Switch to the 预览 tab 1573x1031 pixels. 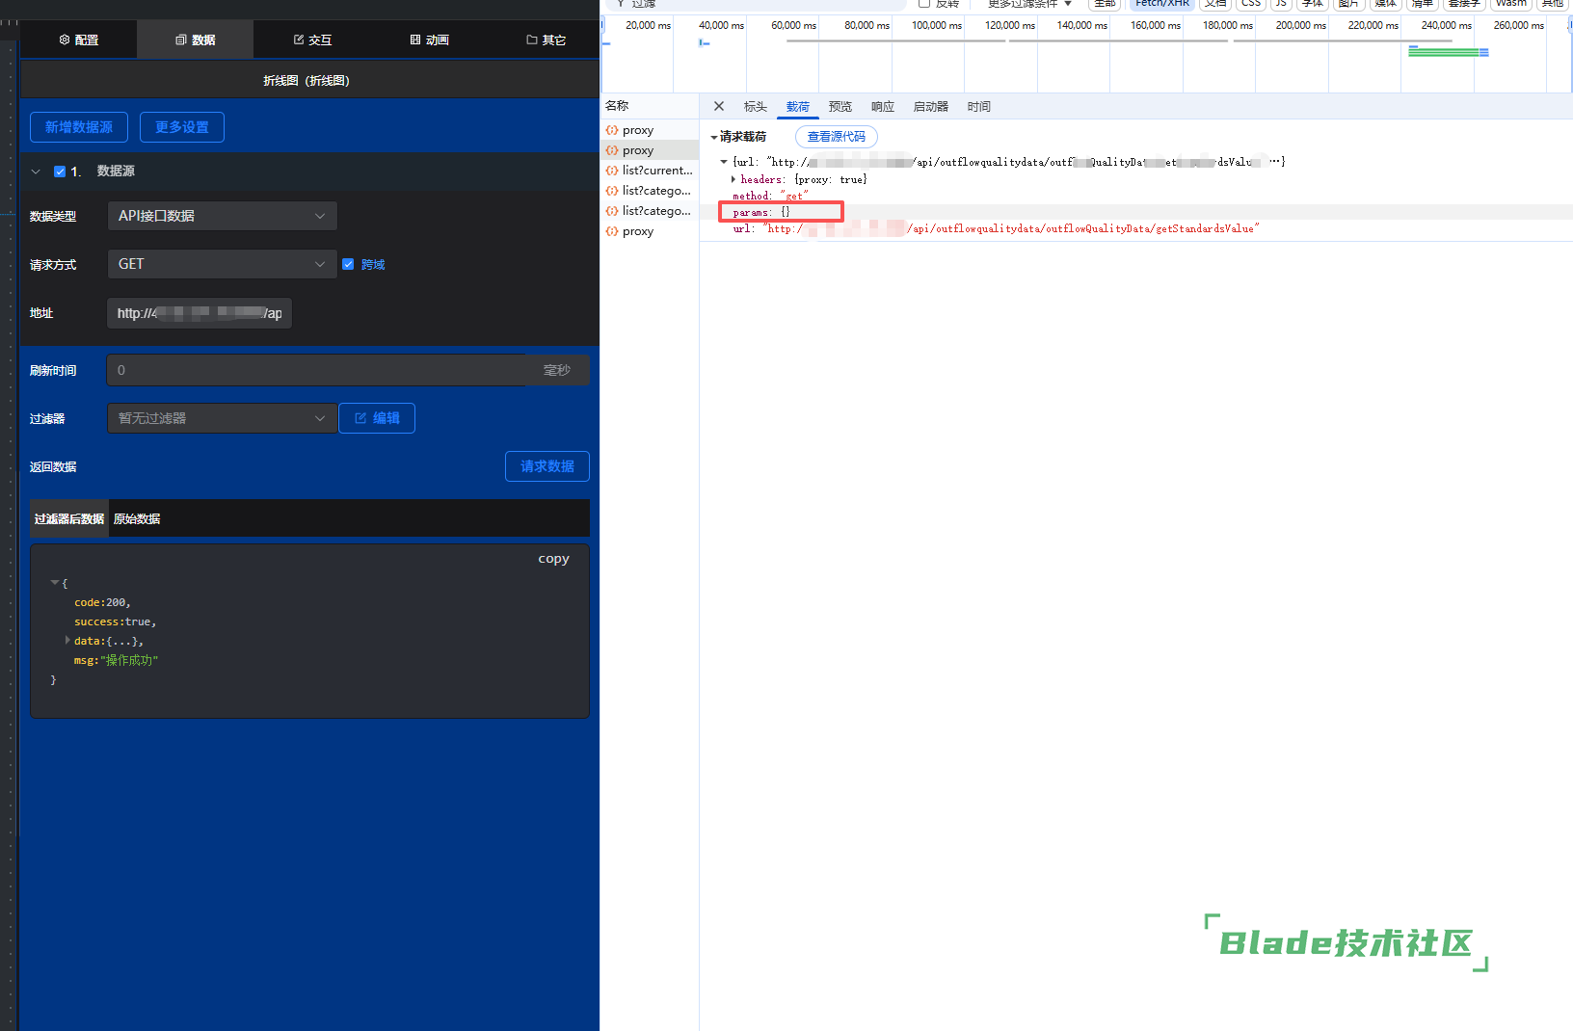(x=840, y=107)
